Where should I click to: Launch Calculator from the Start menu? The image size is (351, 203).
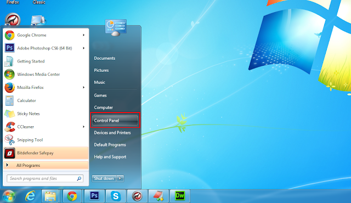coord(46,100)
